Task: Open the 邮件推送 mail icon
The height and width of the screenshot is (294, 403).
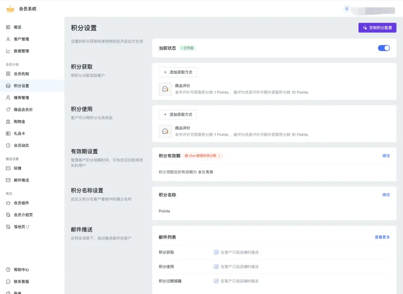Action: pyautogui.click(x=9, y=180)
